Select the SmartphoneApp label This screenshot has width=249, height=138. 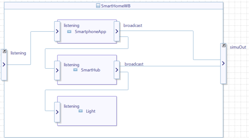[x=90, y=31]
